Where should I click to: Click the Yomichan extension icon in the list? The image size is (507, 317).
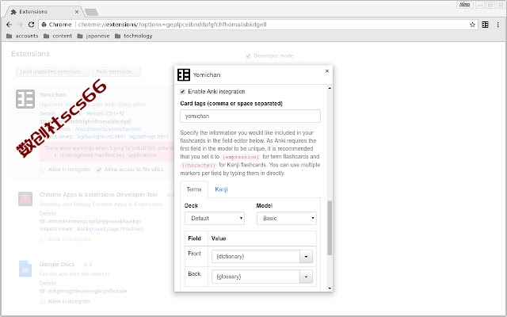coord(25,99)
